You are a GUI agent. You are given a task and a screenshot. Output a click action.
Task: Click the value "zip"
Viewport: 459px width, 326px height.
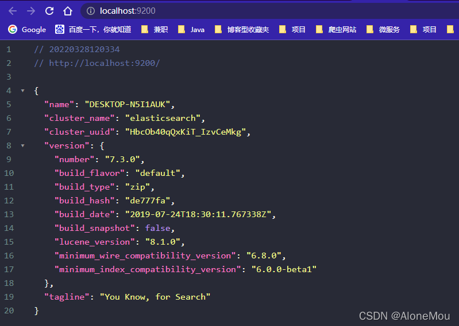[x=137, y=187]
